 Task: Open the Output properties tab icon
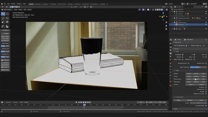point(171,50)
